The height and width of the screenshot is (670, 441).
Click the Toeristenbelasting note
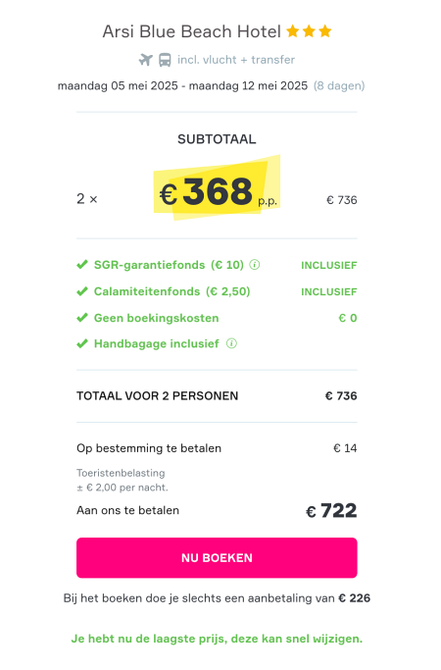122,481
